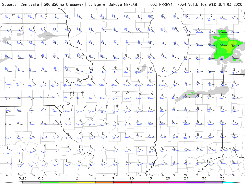Select the red 7–10 legend swatch

tap(123, 182)
